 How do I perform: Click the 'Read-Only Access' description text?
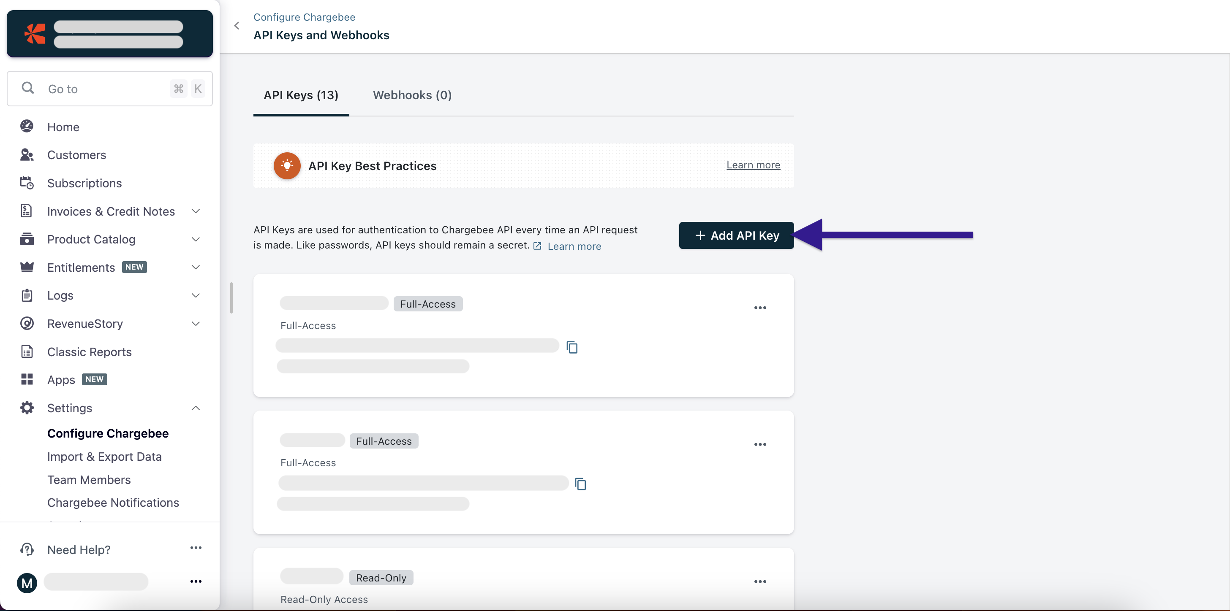coord(324,599)
